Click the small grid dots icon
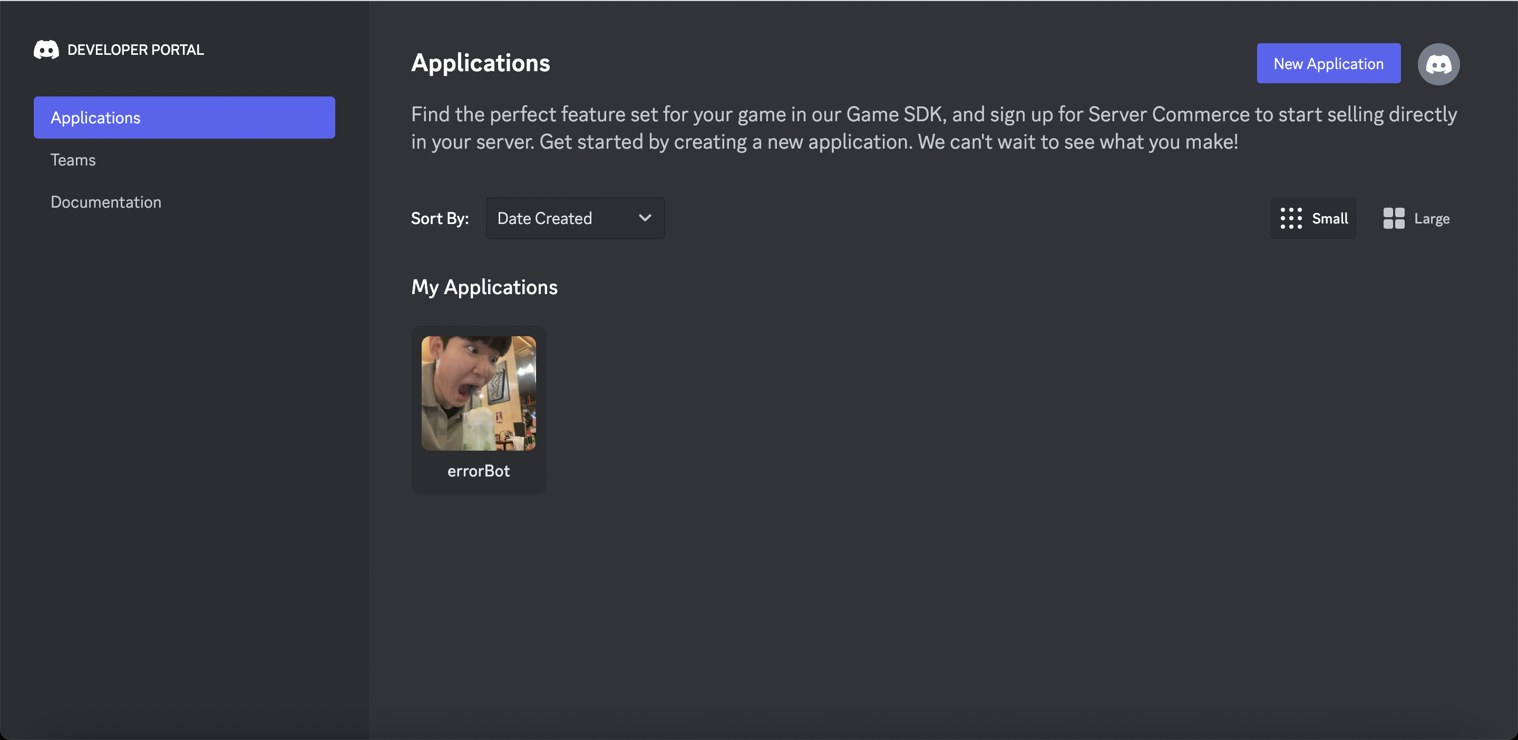1518x740 pixels. point(1290,219)
